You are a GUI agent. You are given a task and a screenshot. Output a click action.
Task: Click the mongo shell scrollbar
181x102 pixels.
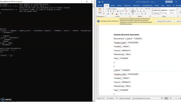tap(93, 52)
